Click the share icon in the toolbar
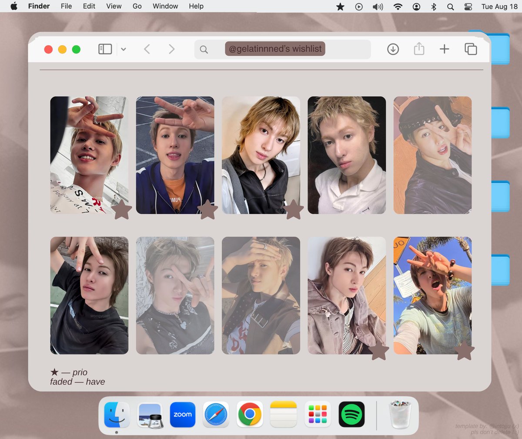Viewport: 522px width, 439px height. pos(419,49)
